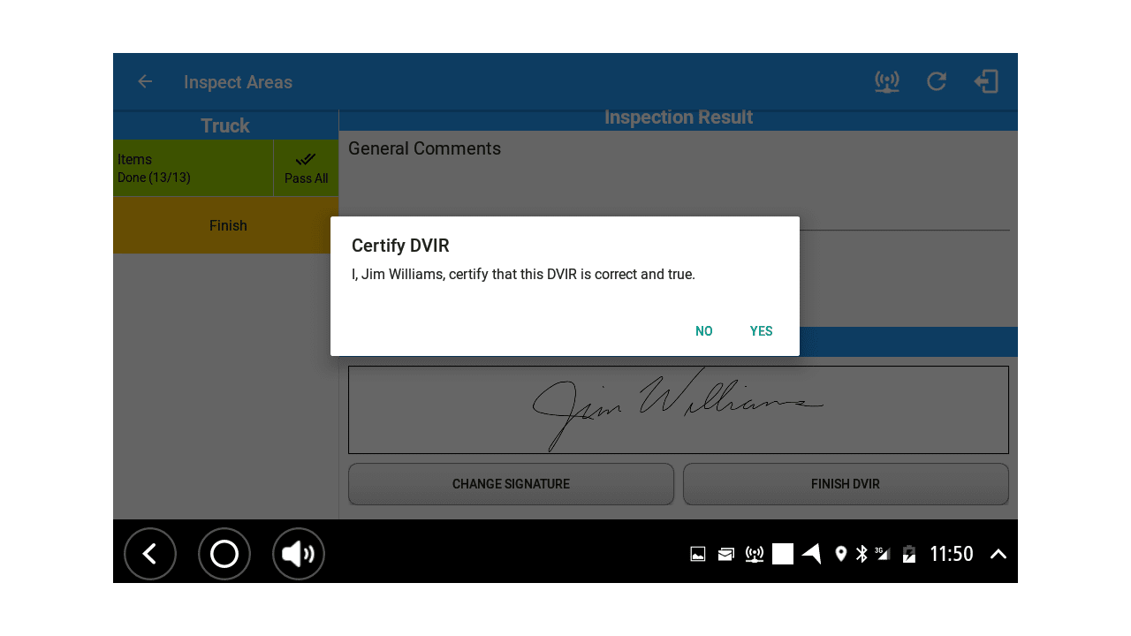
Task: Tap the navigation arrow status icon
Action: pyautogui.click(x=812, y=554)
